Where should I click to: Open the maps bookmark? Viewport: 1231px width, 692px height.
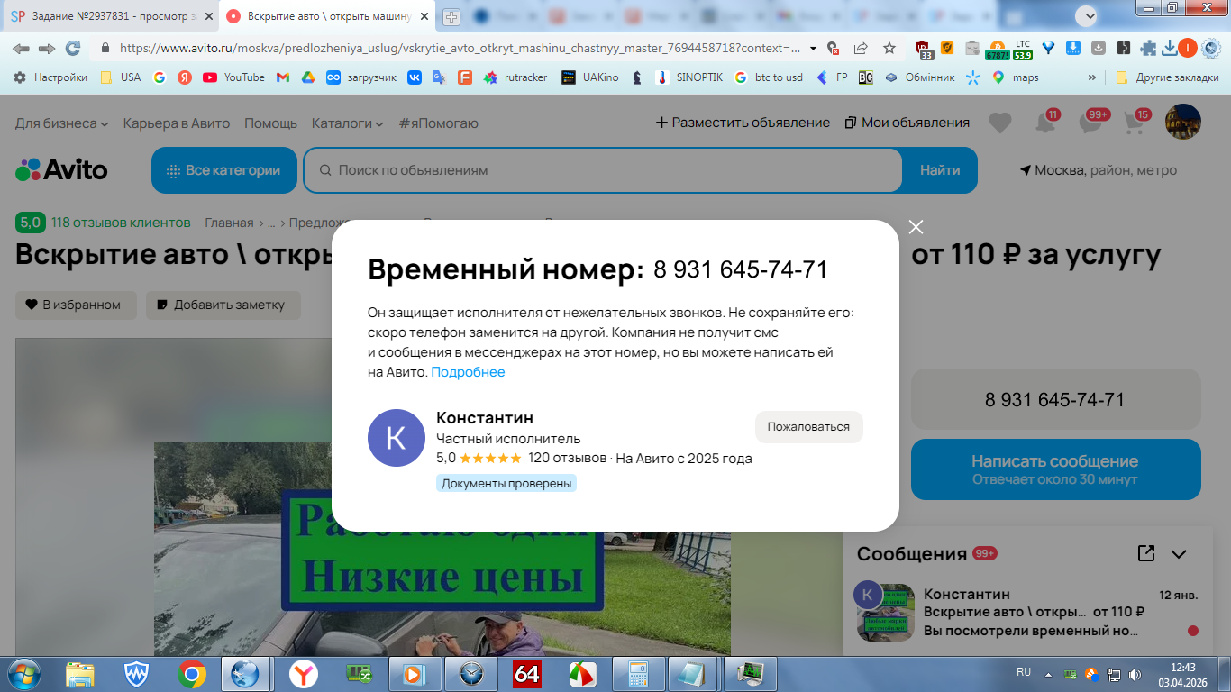pyautogui.click(x=1015, y=77)
